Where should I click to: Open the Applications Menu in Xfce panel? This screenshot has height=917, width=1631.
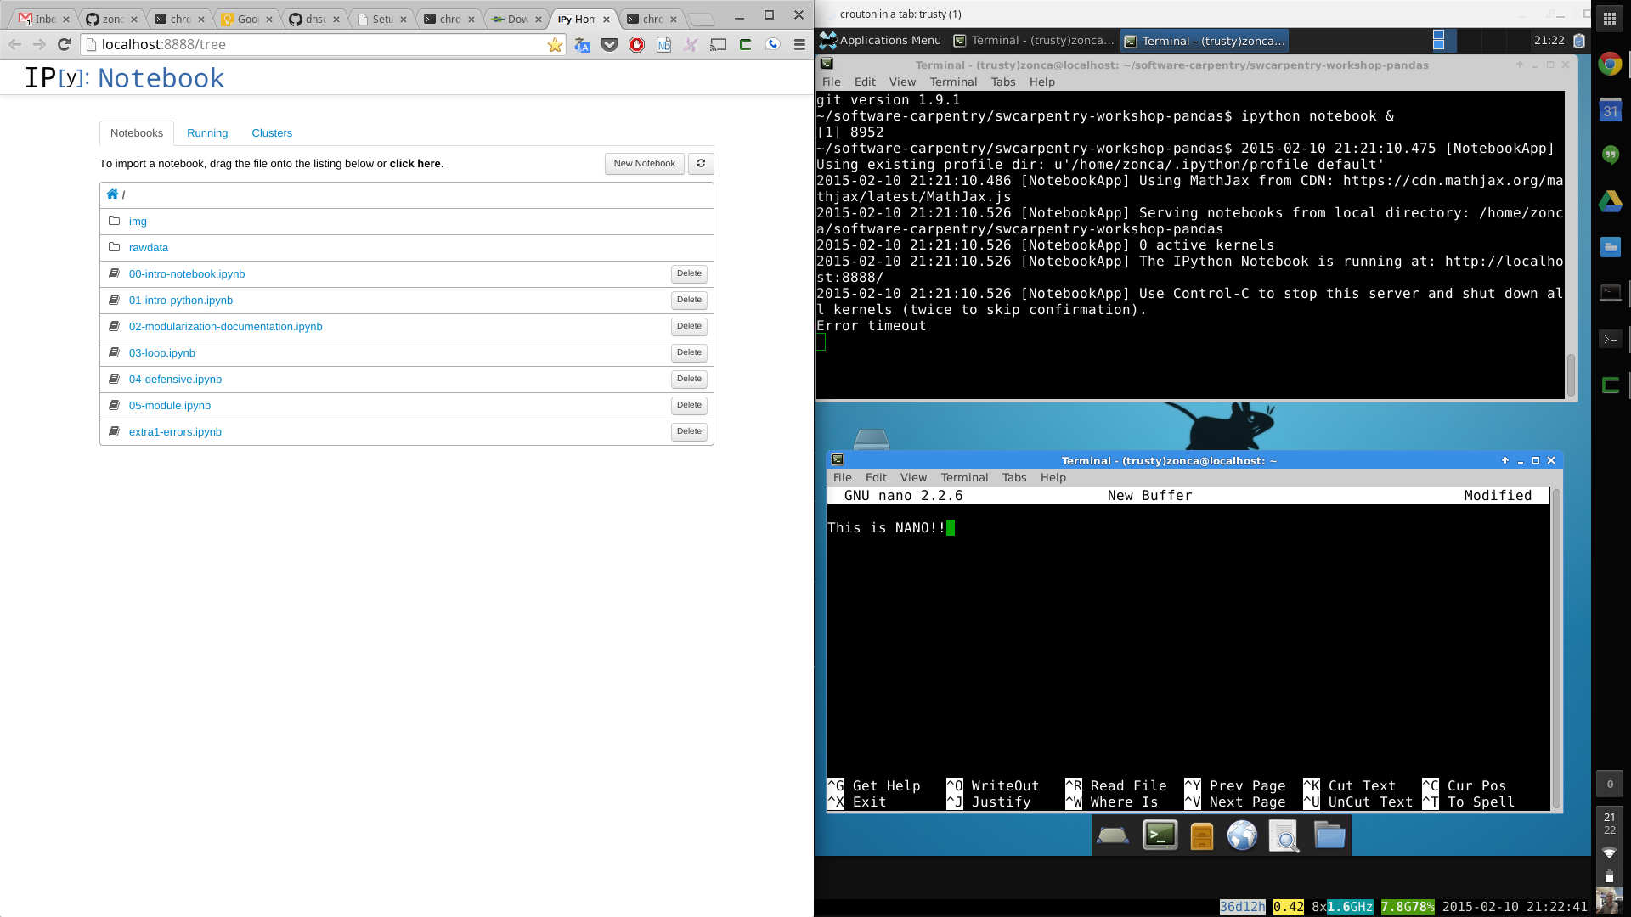click(x=880, y=40)
